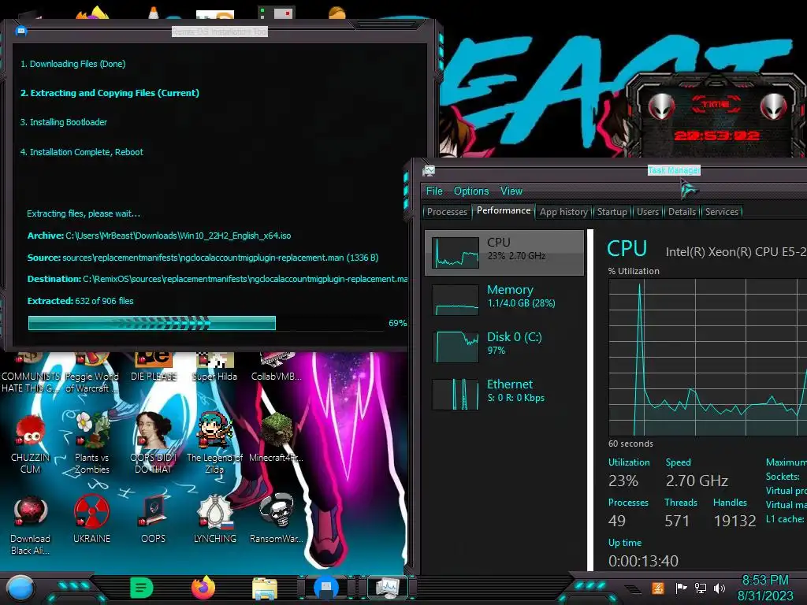Select the Memory performance entry

504,299
